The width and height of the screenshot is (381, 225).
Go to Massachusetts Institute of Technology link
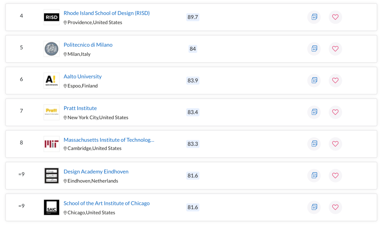coord(109,140)
